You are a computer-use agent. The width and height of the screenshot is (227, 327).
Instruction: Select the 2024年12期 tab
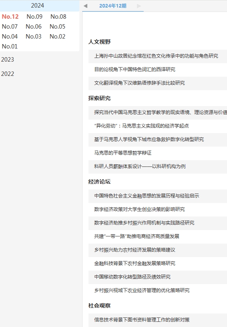coord(113,6)
